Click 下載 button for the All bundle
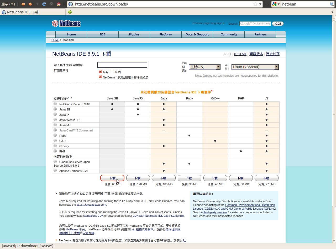 (x=266, y=178)
